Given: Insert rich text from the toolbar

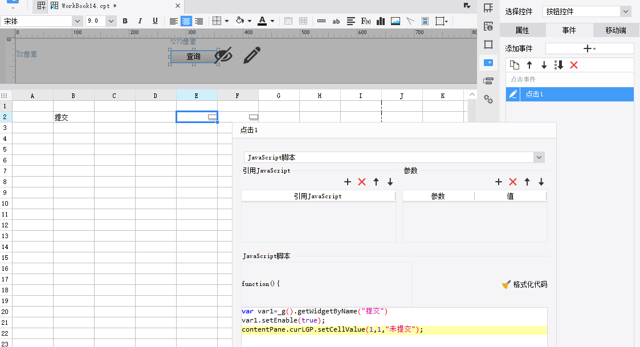Looking at the screenshot, I should 350,21.
